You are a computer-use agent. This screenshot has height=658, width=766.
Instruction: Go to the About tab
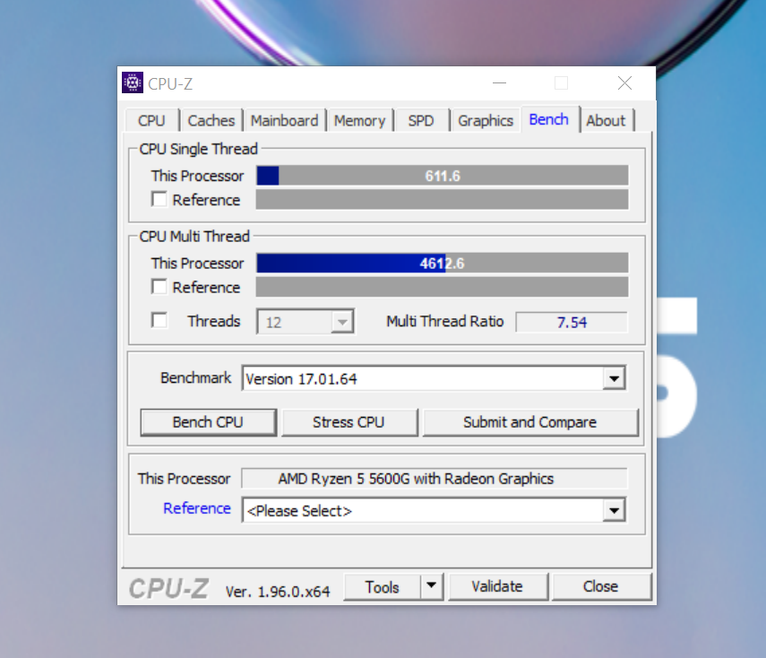pyautogui.click(x=606, y=120)
